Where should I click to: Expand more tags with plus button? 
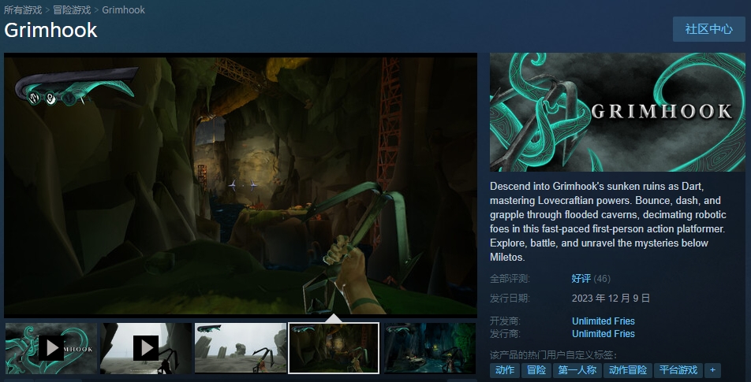(712, 370)
